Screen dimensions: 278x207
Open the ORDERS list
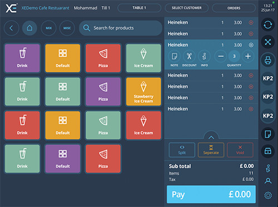pos(234,8)
